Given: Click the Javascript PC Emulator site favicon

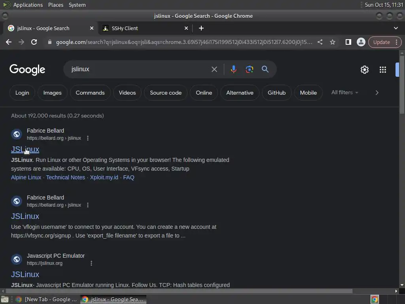Looking at the screenshot, I should (17, 259).
